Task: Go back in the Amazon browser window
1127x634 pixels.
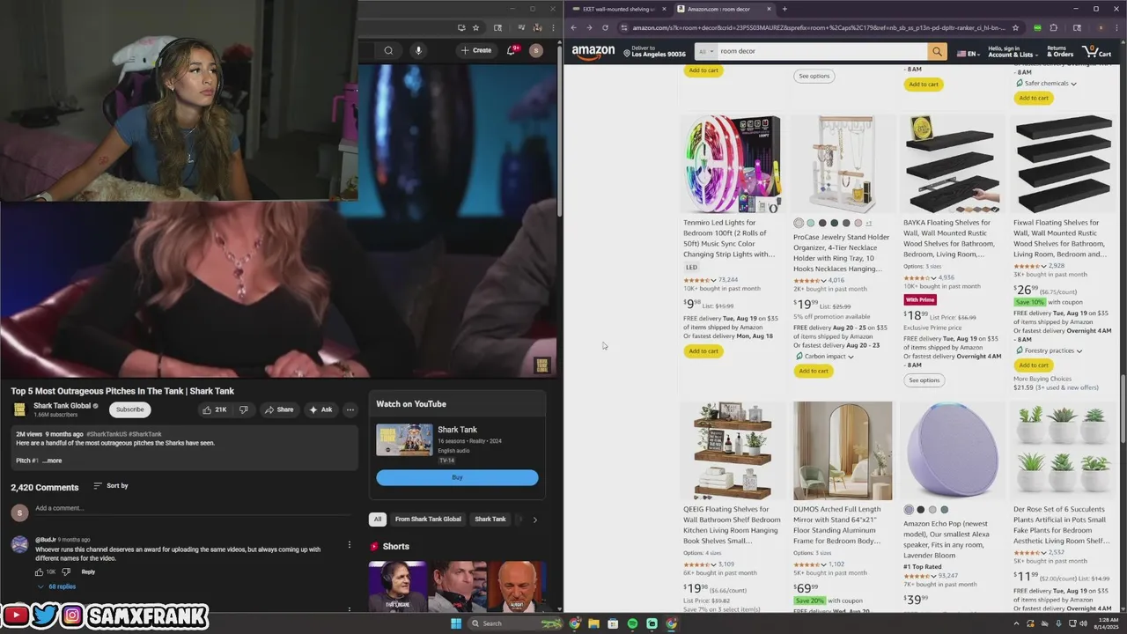Action: coord(573,27)
